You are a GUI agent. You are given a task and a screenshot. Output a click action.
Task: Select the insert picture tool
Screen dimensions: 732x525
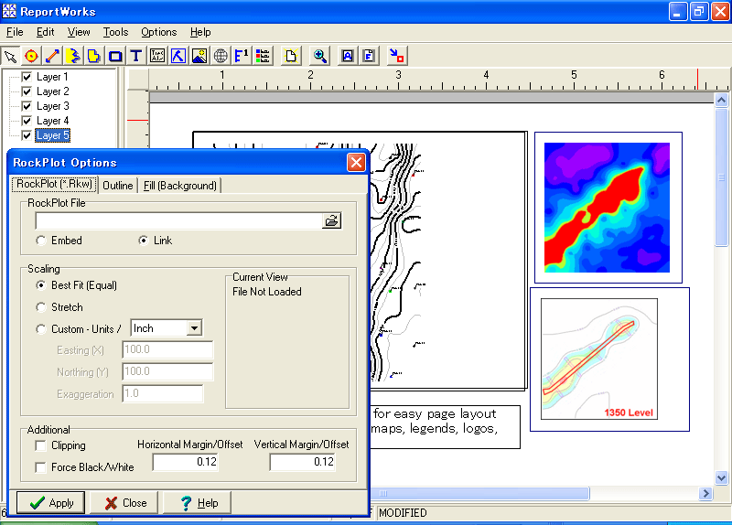(199, 57)
